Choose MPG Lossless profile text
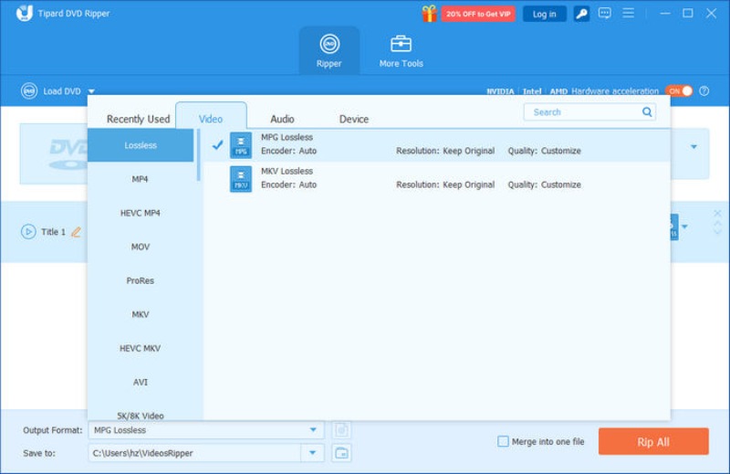Image resolution: width=730 pixels, height=474 pixels. tap(287, 137)
